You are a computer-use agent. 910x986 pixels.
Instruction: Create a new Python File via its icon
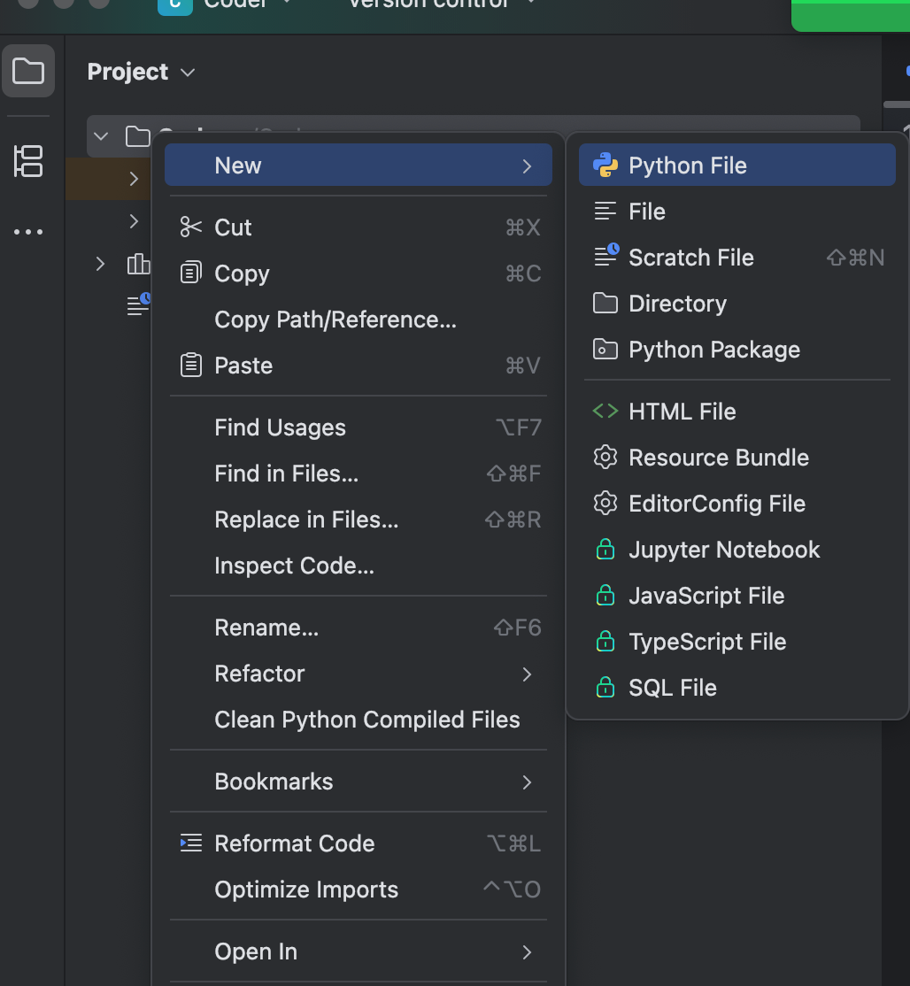[605, 165]
